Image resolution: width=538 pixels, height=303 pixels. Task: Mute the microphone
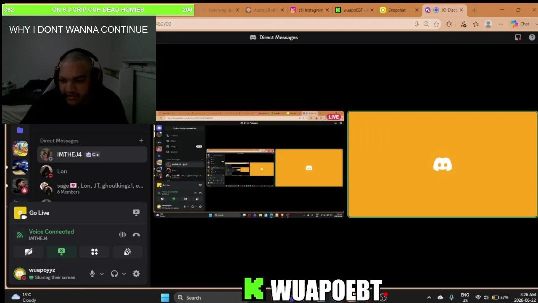tap(92, 274)
